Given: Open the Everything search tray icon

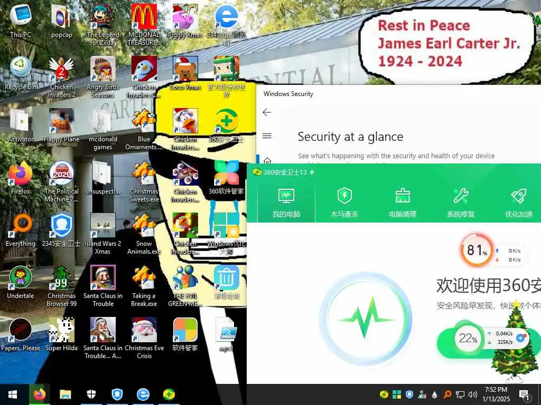Looking at the screenshot, I should [x=447, y=394].
